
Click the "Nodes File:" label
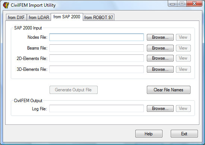coord(37,37)
